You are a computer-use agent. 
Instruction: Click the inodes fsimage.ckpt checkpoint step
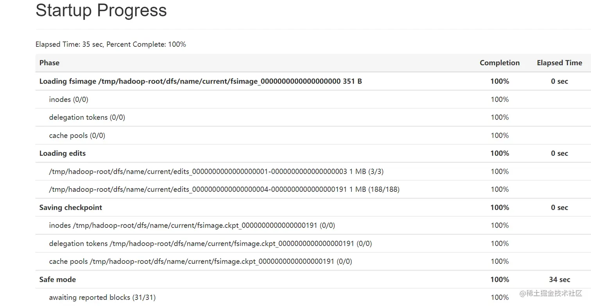tap(192, 226)
